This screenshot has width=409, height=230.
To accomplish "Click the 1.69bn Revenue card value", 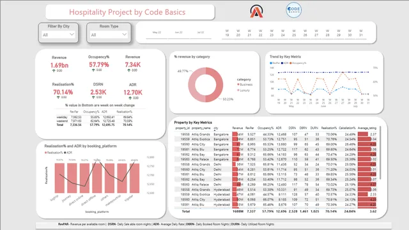I will click(59, 65).
